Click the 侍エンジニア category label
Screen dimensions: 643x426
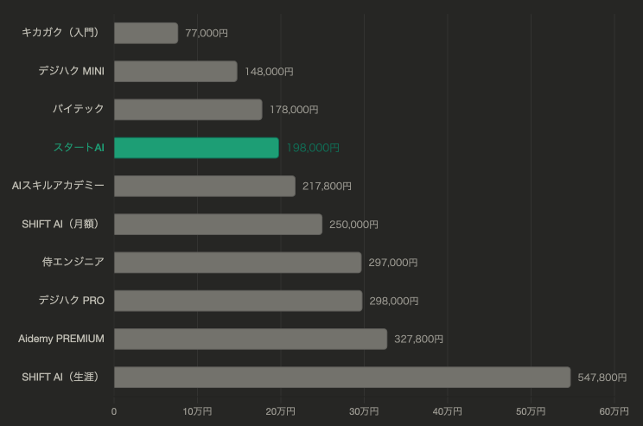click(x=73, y=262)
